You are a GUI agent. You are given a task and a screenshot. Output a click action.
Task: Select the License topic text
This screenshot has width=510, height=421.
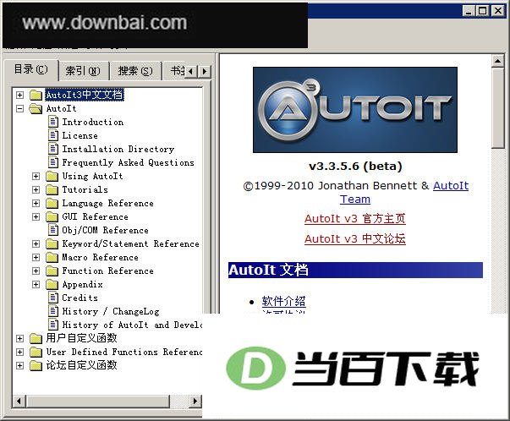coord(80,135)
